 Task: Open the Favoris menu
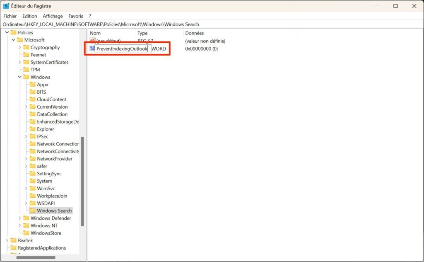[x=76, y=16]
